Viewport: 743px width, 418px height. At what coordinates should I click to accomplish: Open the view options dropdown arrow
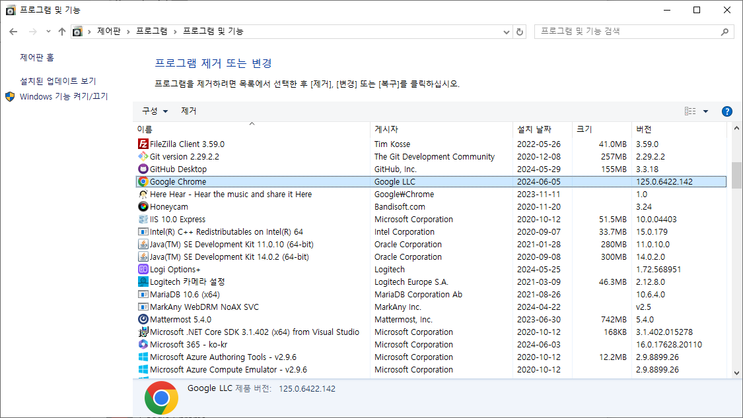[x=705, y=111]
